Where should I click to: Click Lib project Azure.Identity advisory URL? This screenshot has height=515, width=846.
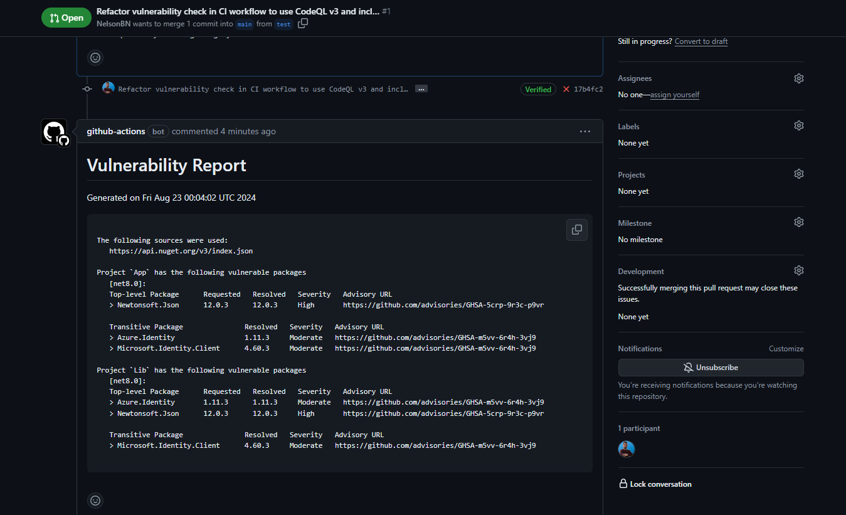coord(443,402)
